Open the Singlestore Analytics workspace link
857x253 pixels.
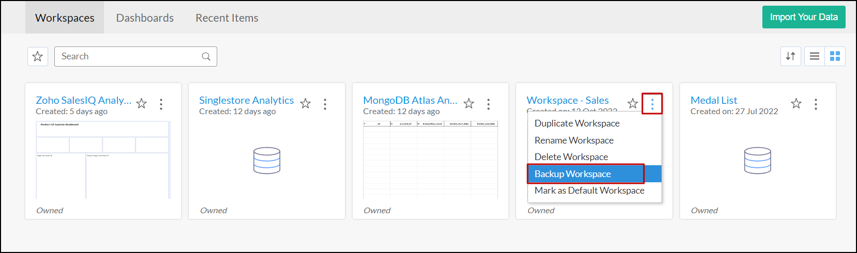246,100
